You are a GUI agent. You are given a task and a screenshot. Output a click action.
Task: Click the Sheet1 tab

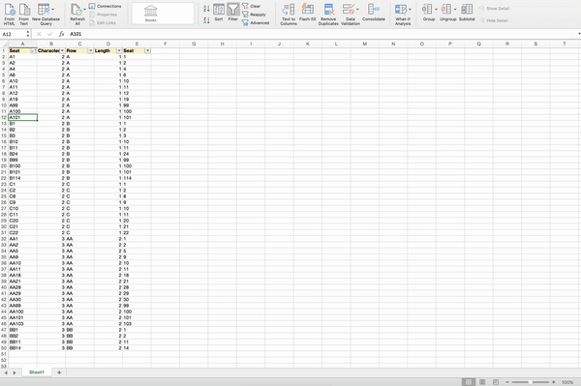[37, 372]
